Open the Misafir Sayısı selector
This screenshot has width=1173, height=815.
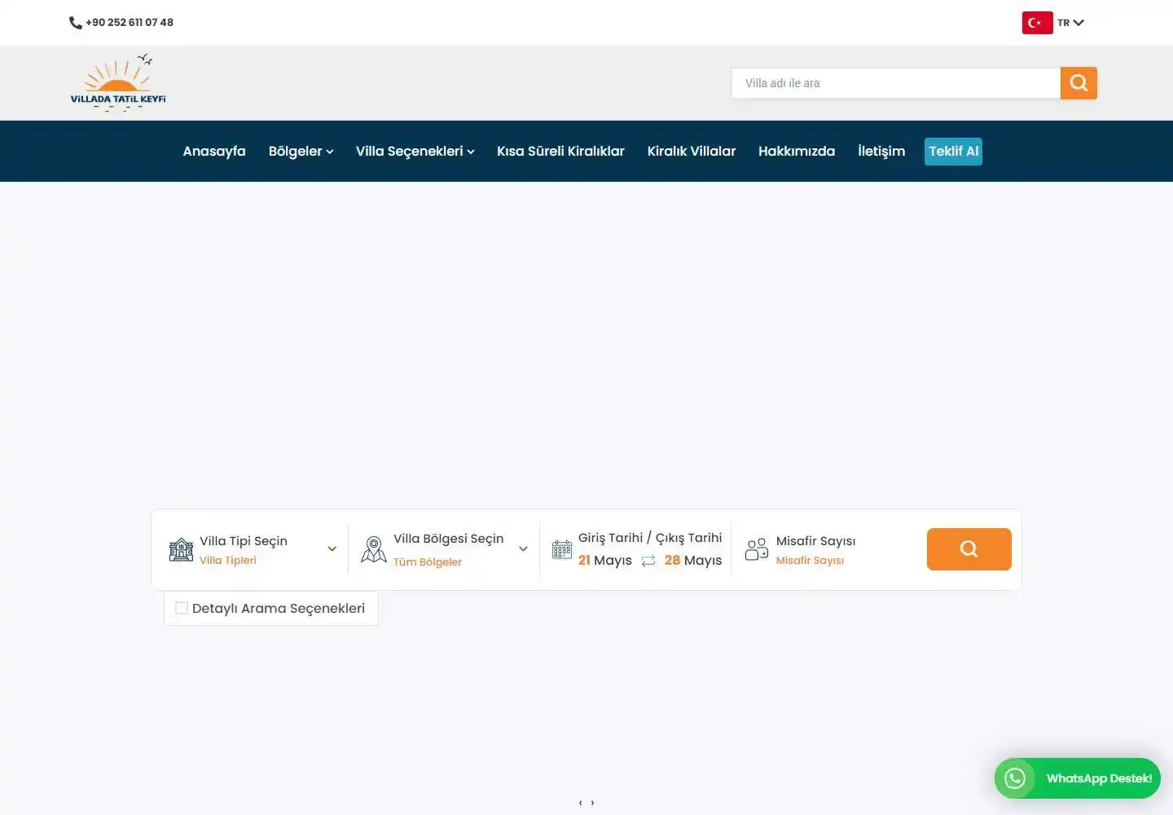click(815, 550)
